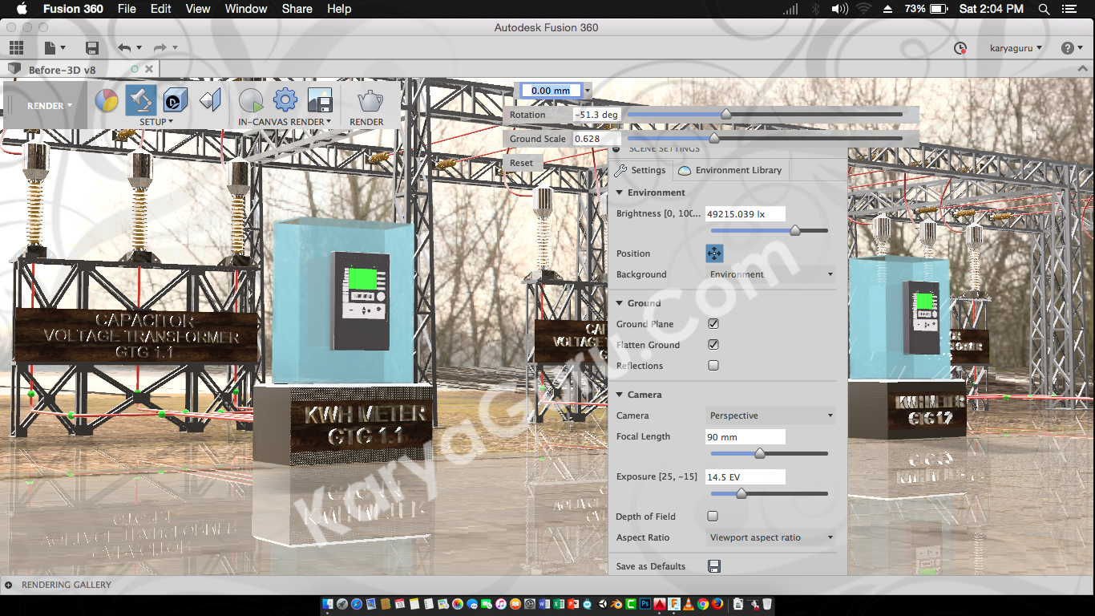Open the Appearance tool (color sphere icon)

point(107,100)
